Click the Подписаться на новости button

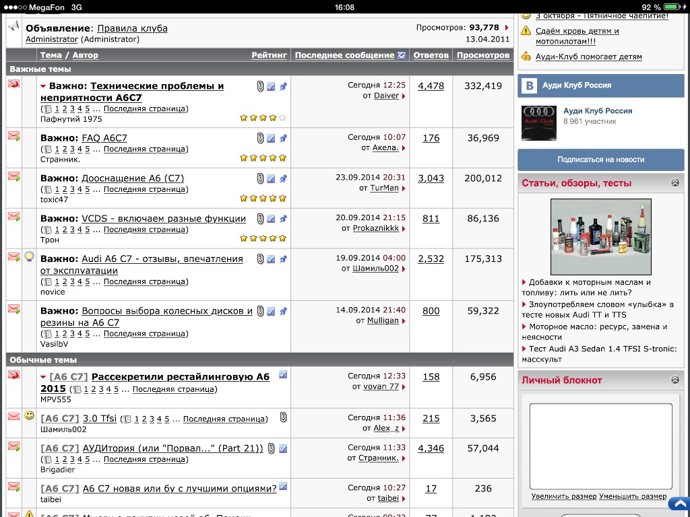pos(600,160)
